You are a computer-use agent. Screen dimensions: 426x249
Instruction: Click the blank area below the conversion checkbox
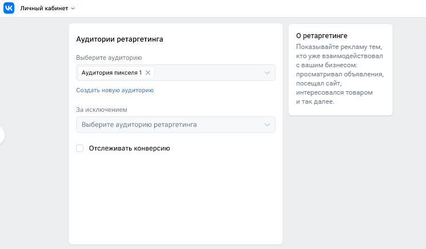point(175,199)
